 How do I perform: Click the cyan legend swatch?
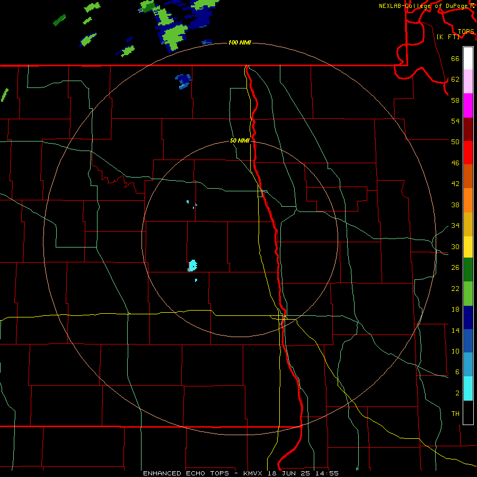(468, 389)
